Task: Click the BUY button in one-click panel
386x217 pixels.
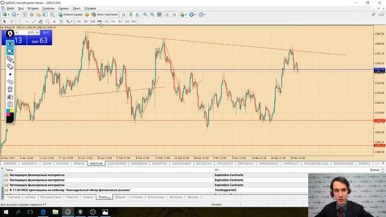Action: tap(46, 33)
